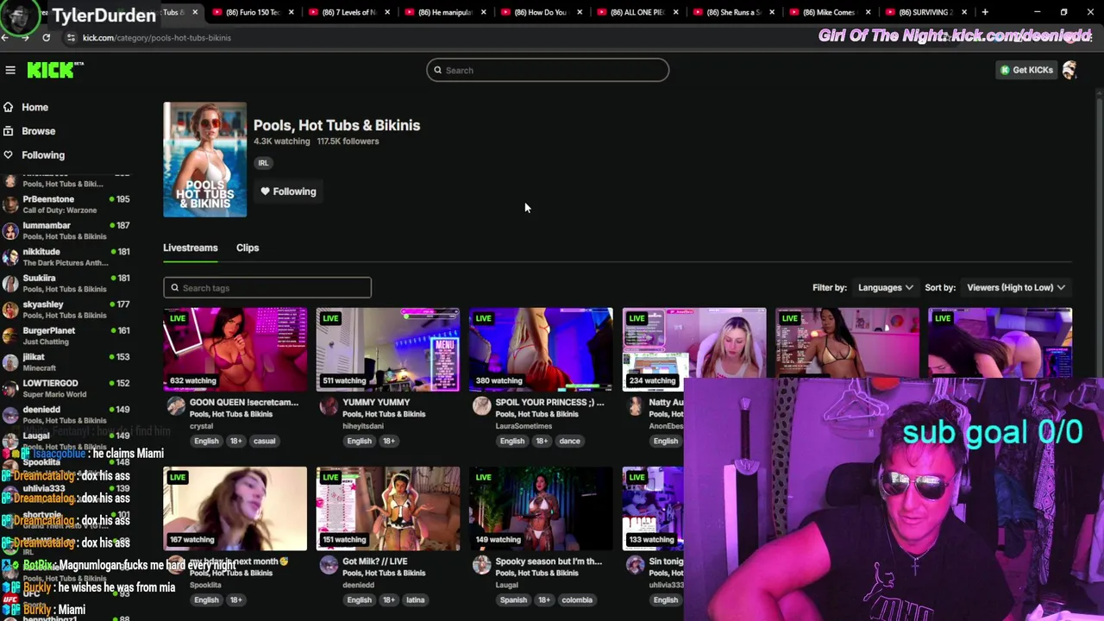The width and height of the screenshot is (1104, 621).
Task: Open the Viewers (High to Low) sort dropdown
Action: [1016, 287]
